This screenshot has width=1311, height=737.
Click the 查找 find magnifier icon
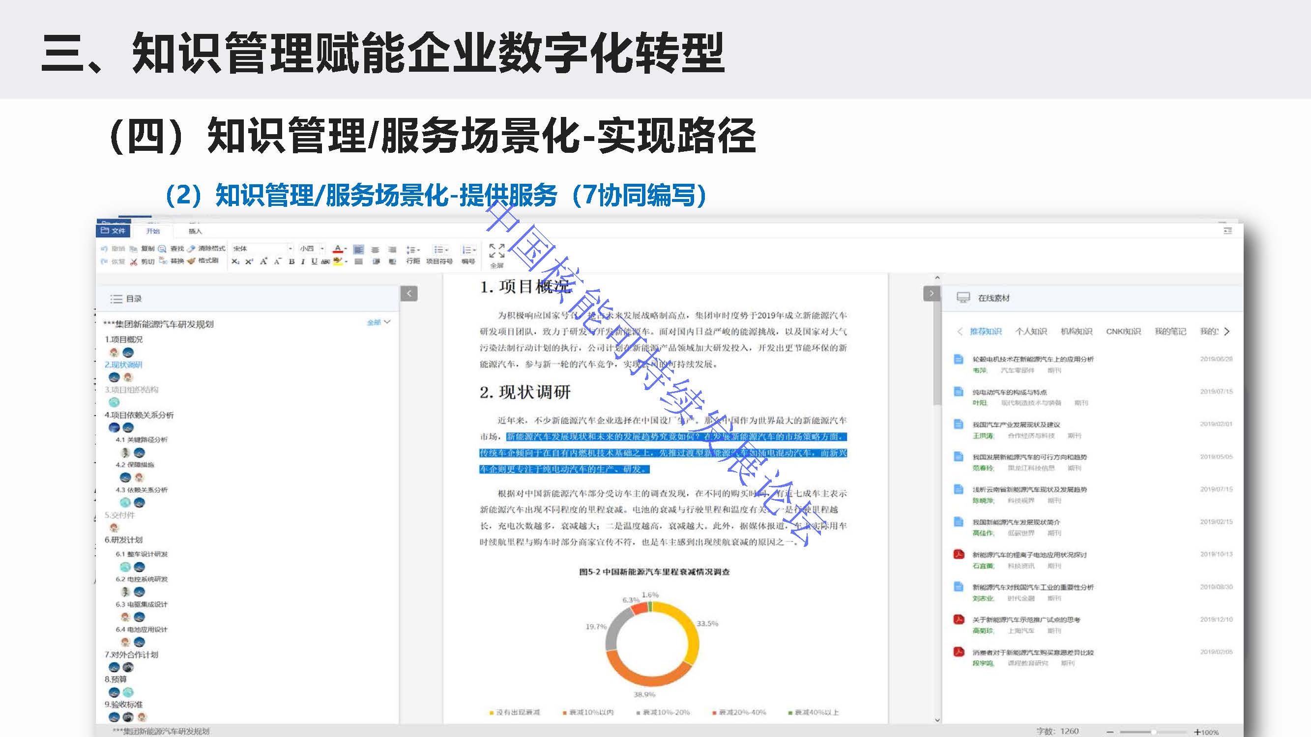(x=162, y=249)
